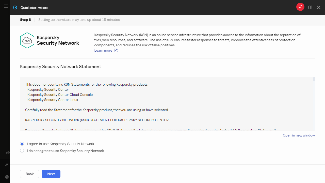Click the Kaspersky Security Network Statement heading
The height and width of the screenshot is (183, 325).
tap(60, 67)
